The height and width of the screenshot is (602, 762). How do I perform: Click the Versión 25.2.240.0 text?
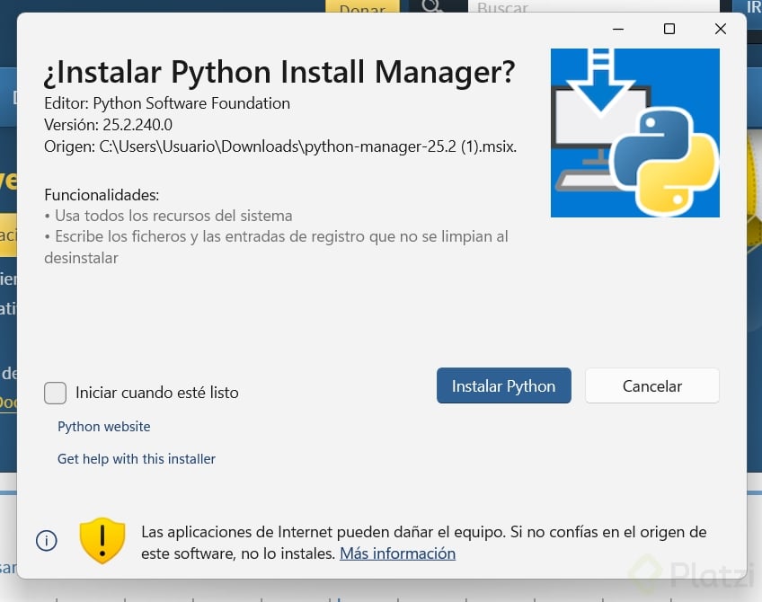108,125
